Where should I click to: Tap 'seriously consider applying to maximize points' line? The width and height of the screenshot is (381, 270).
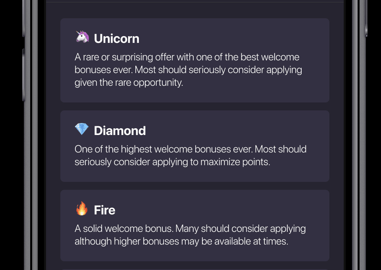172,162
